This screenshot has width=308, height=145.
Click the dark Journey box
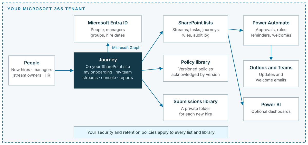click(108, 70)
